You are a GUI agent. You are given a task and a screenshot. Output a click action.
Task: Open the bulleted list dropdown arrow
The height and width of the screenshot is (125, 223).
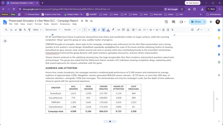pyautogui.click(x=154, y=30)
